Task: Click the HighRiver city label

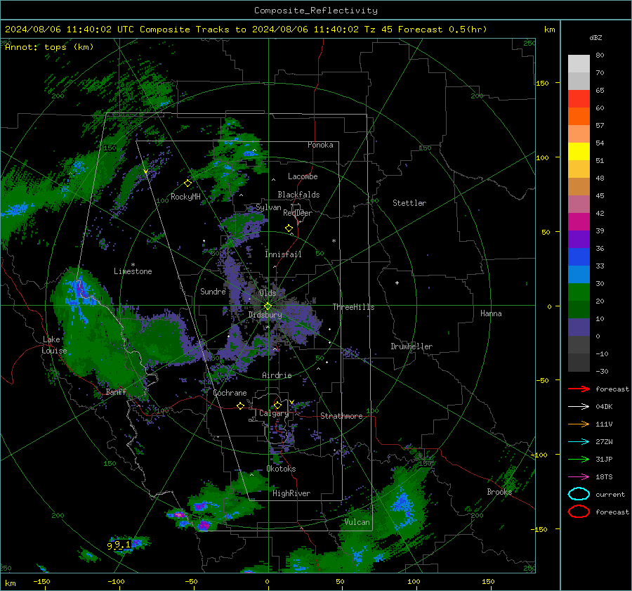Action: pos(291,493)
